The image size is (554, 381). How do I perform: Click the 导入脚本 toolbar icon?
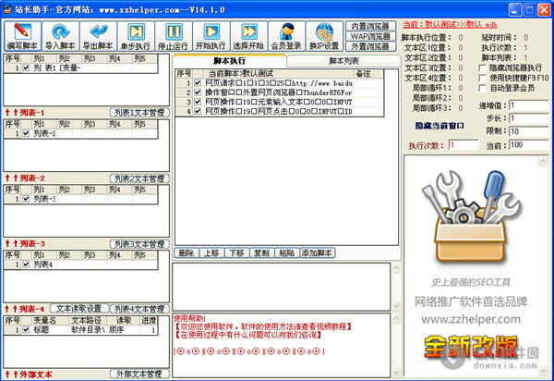pyautogui.click(x=60, y=36)
